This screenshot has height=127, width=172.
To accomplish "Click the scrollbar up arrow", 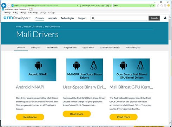I will 170,17.
